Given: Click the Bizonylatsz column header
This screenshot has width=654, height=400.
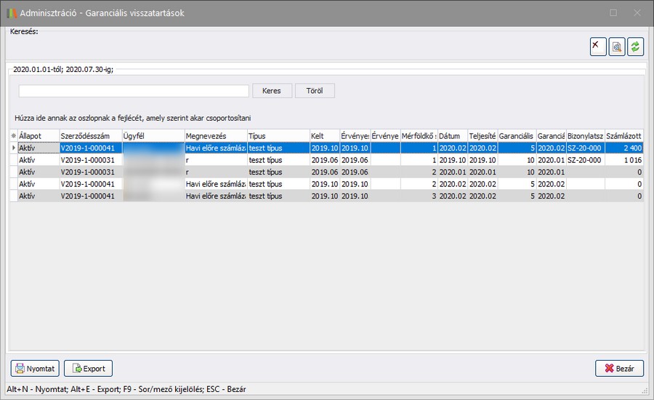Looking at the screenshot, I should pos(585,136).
